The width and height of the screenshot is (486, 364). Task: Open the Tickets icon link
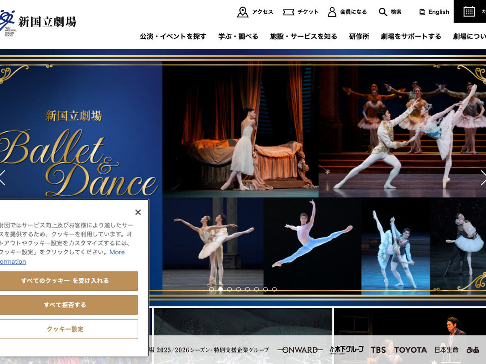point(288,12)
